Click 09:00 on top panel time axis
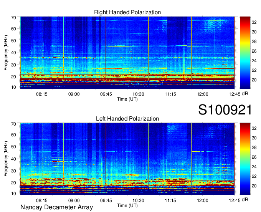Viewport: 261px width, 212px height. coord(74,94)
